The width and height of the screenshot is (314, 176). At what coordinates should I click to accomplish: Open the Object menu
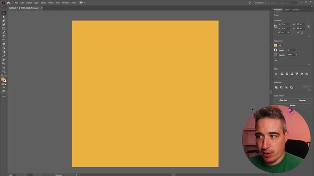point(29,3)
